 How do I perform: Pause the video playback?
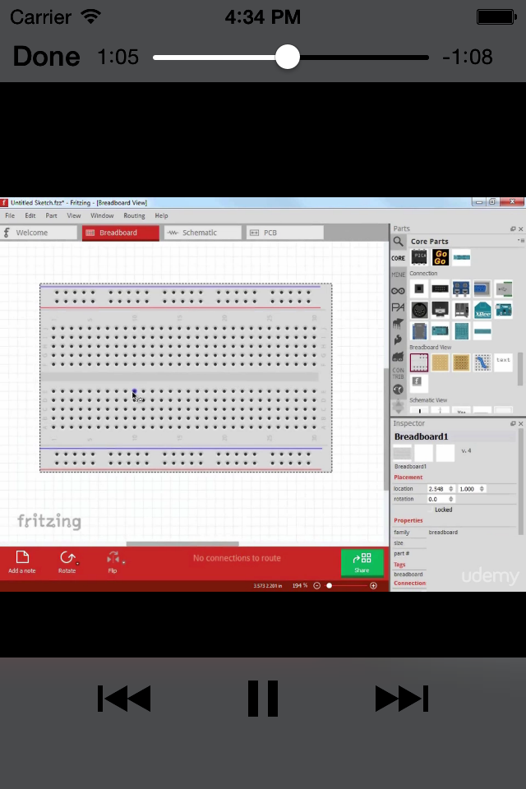(263, 699)
